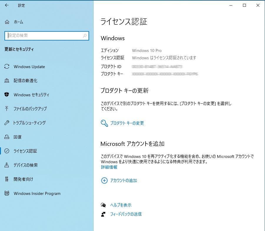Select the デバイスの検索 locator icon
The height and width of the screenshot is (231, 265).
[x=6, y=165]
